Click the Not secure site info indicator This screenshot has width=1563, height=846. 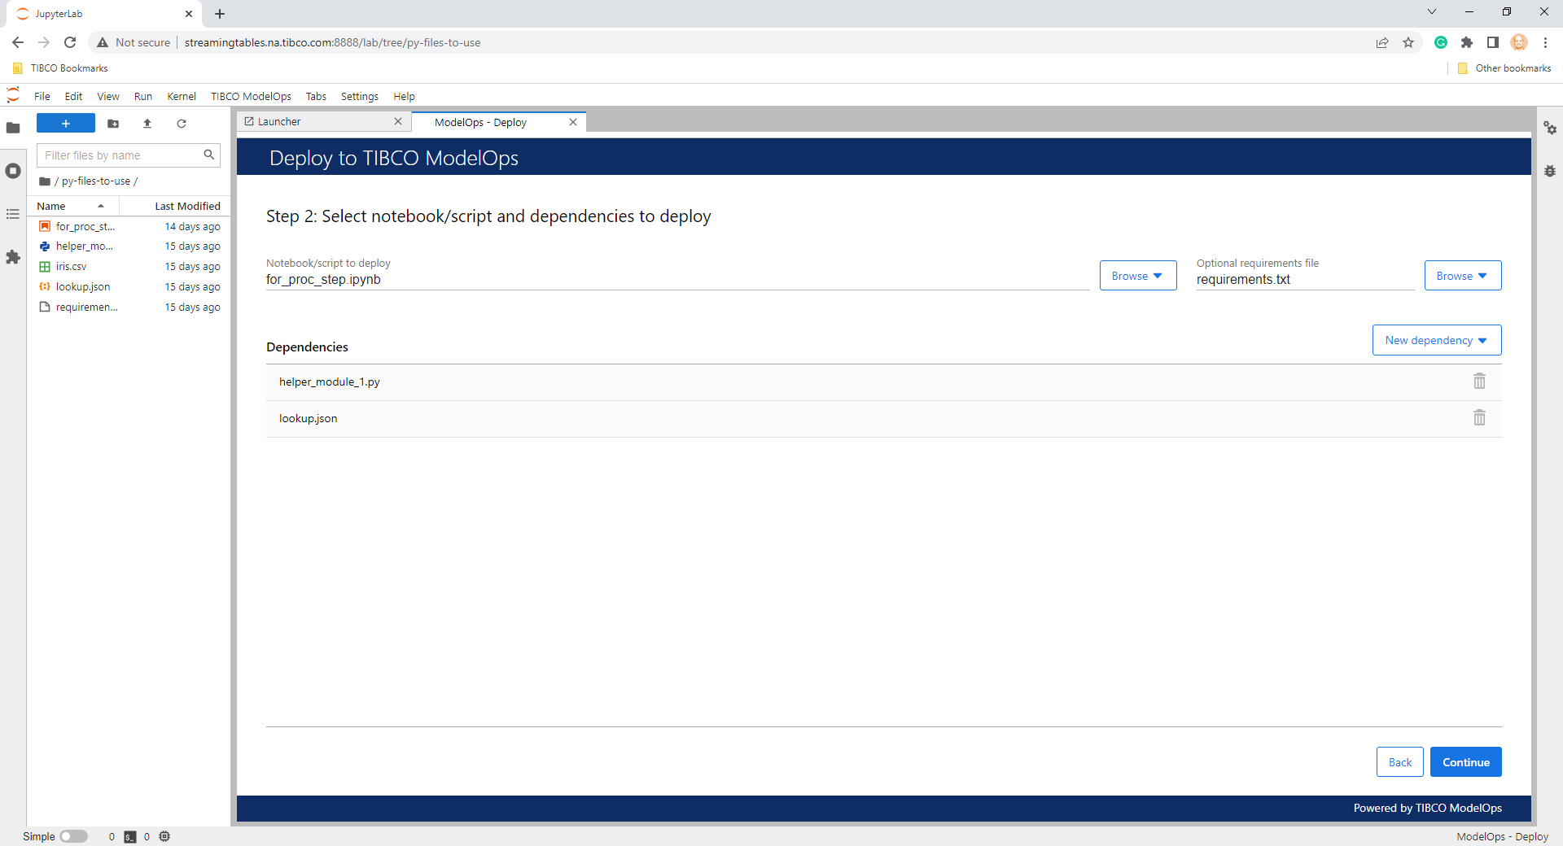pos(134,42)
